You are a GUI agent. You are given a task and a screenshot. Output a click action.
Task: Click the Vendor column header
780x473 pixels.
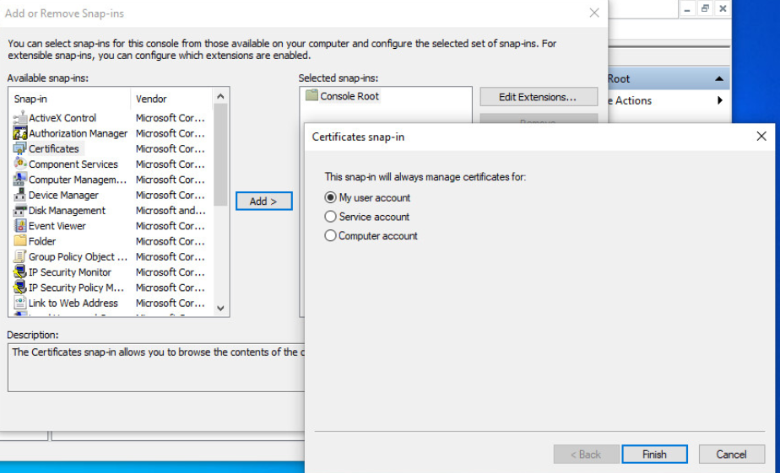click(171, 99)
